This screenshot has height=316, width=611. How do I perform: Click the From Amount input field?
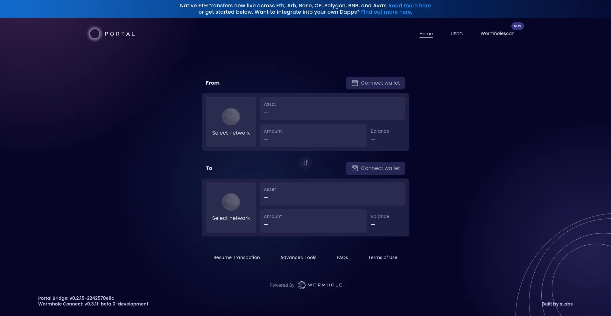pos(313,136)
